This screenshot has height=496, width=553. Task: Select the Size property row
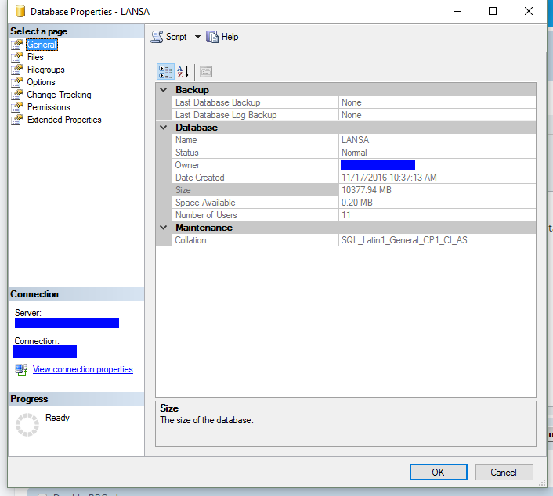(x=354, y=190)
